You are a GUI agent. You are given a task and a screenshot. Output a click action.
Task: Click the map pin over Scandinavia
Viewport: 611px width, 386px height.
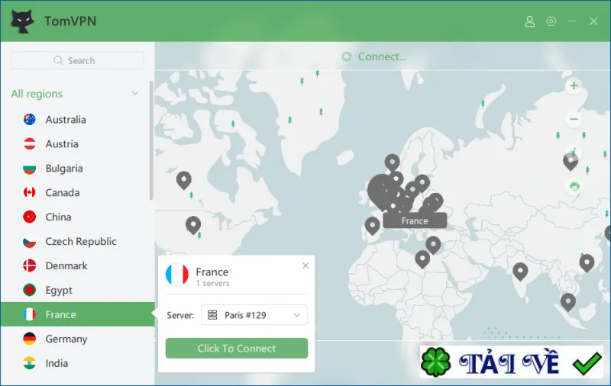pos(393,163)
